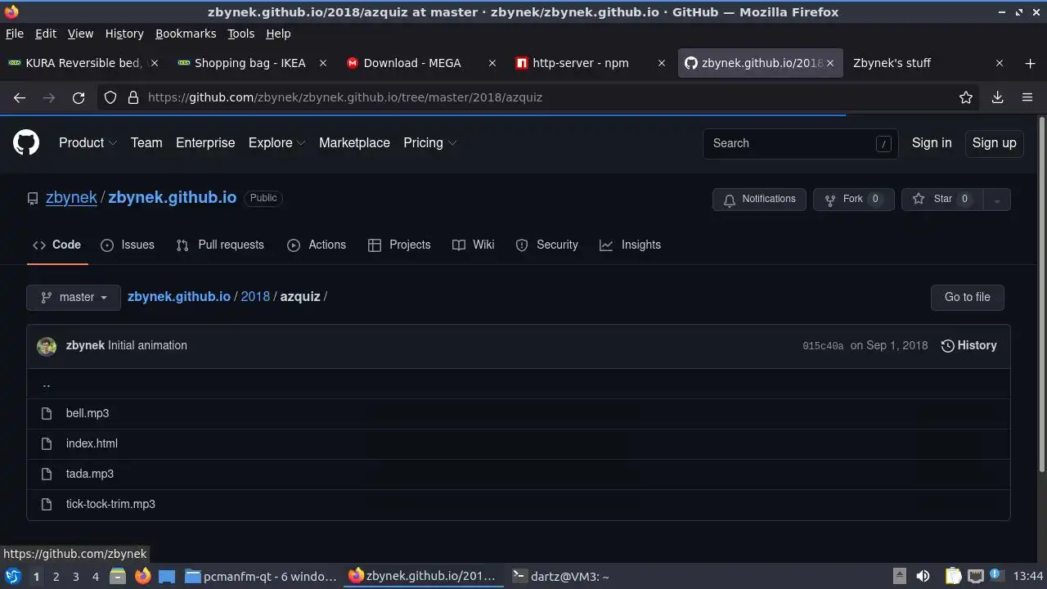Expand the Product dropdown in GitHub header
1047x589 pixels.
tap(88, 143)
